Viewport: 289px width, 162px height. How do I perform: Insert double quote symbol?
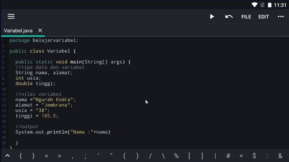click(x=112, y=154)
